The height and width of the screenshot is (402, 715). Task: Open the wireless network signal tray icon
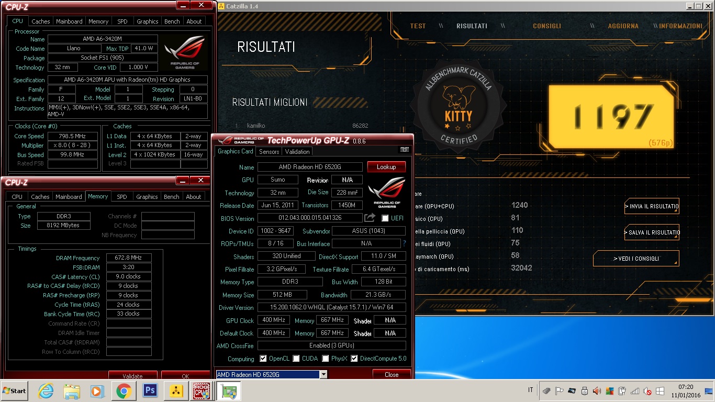point(635,390)
